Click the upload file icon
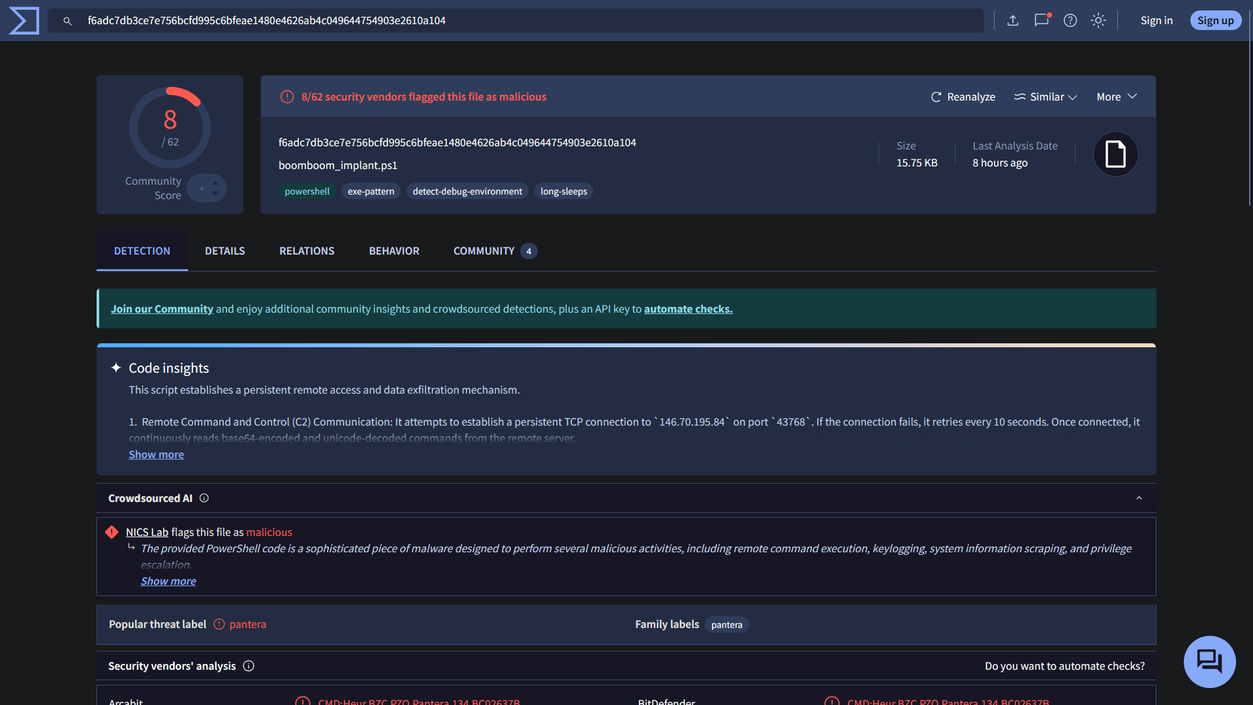This screenshot has width=1253, height=705. [1013, 21]
